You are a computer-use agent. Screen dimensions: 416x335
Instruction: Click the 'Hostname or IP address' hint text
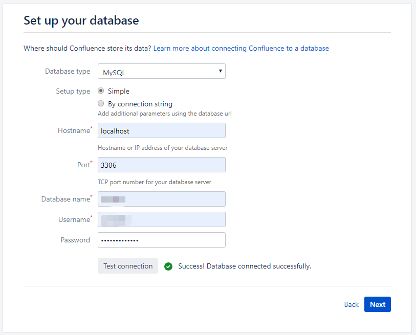[x=163, y=148]
